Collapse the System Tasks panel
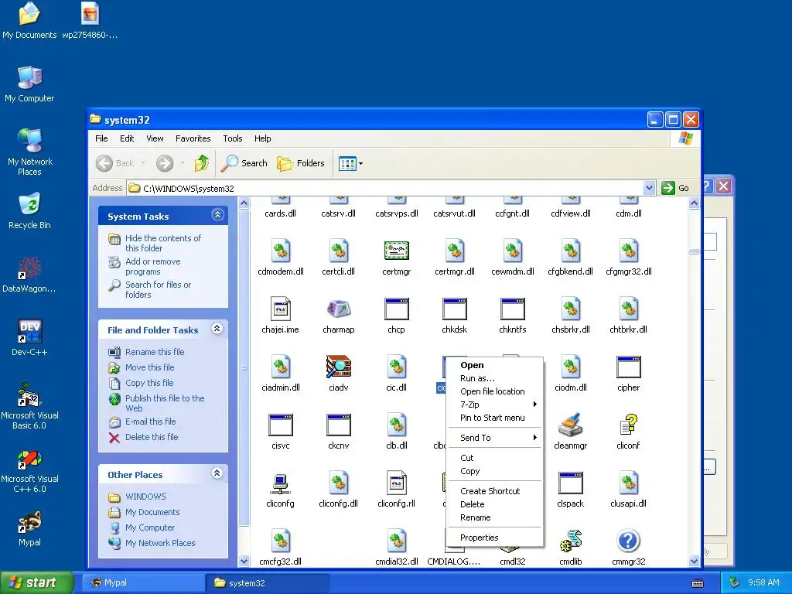Screen dimensions: 792x594 (x=217, y=215)
